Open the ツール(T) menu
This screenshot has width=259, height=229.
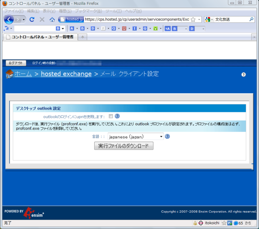(114, 11)
